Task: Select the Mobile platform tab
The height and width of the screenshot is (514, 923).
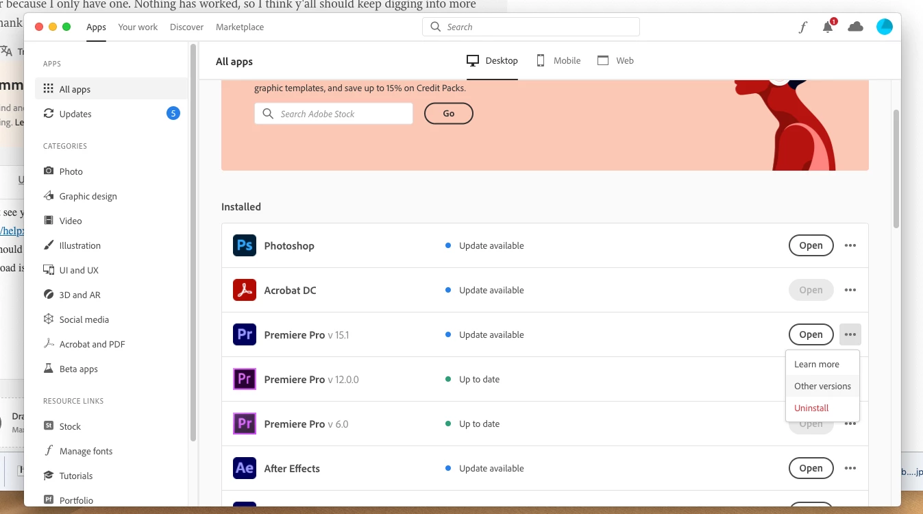Action: click(x=558, y=60)
